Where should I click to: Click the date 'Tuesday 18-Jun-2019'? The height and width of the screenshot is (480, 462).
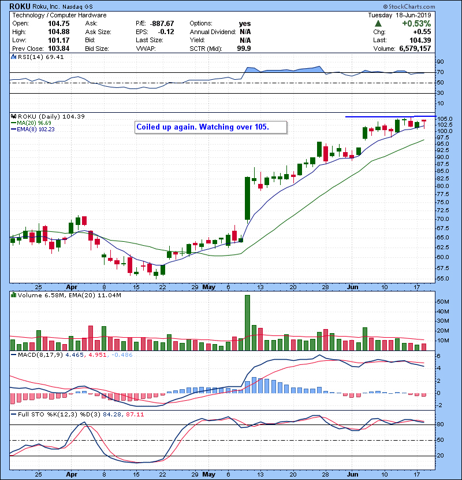(x=399, y=15)
